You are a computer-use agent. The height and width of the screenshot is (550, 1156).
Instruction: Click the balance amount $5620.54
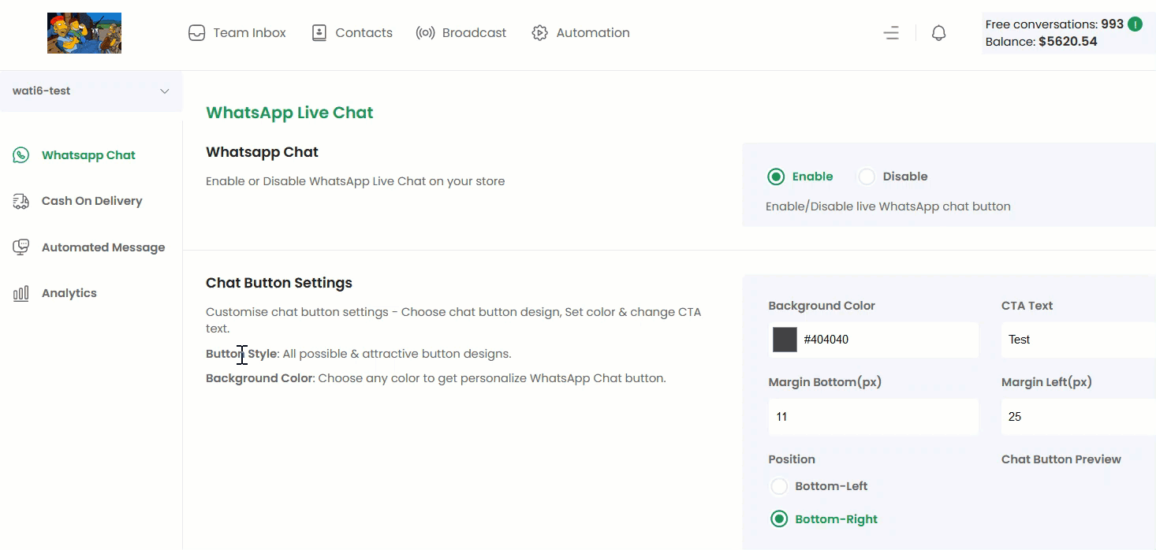click(1068, 42)
